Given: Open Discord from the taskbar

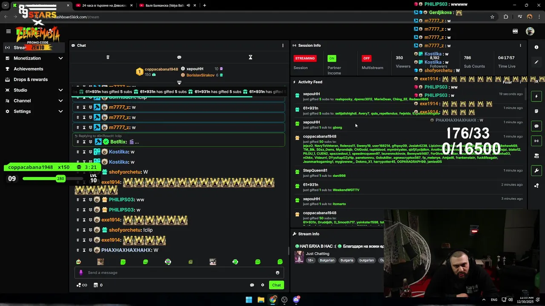Looking at the screenshot, I should tap(296, 300).
